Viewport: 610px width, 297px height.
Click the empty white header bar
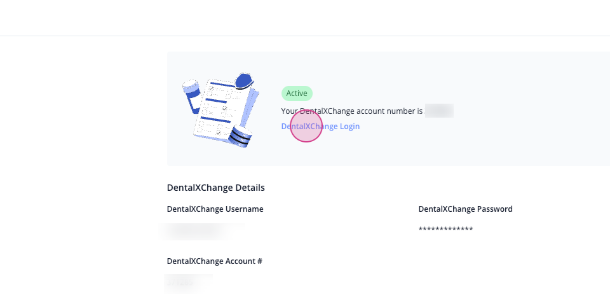305,18
